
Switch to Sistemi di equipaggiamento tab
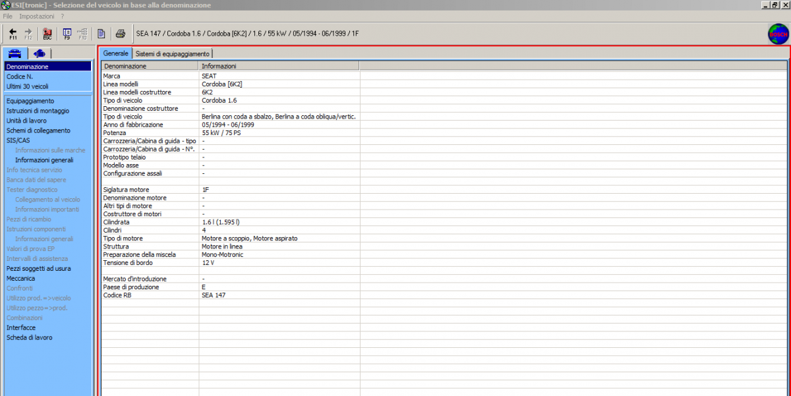point(173,54)
